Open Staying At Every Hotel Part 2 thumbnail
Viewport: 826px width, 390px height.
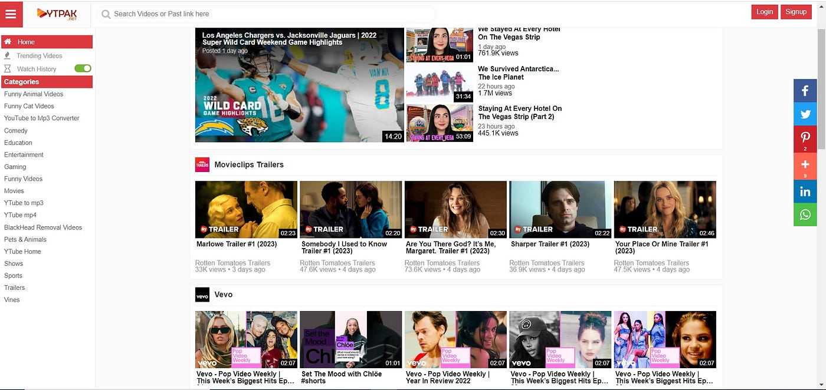point(440,123)
